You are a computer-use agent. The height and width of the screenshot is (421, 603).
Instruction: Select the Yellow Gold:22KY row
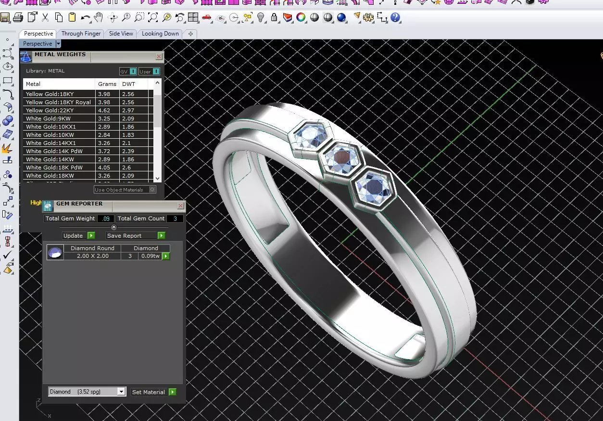click(88, 110)
